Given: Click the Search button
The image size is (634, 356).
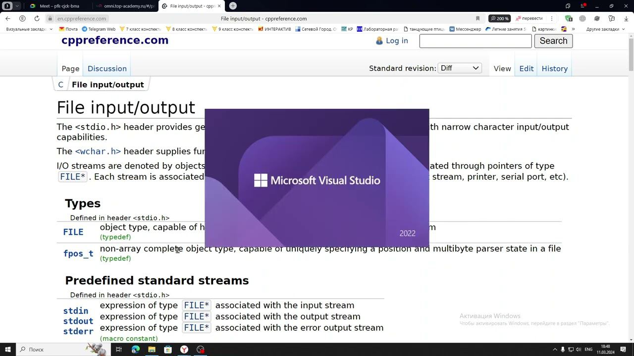Looking at the screenshot, I should 553,41.
